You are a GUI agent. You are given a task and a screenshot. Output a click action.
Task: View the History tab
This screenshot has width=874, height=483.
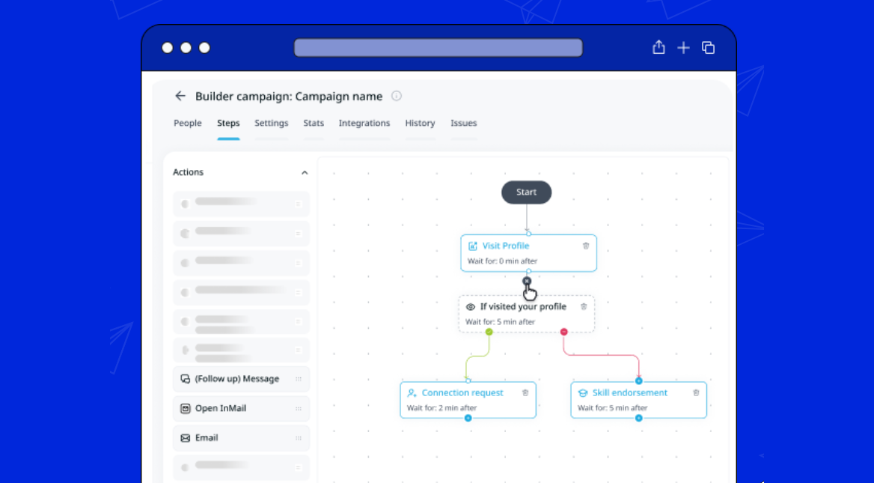(x=421, y=123)
